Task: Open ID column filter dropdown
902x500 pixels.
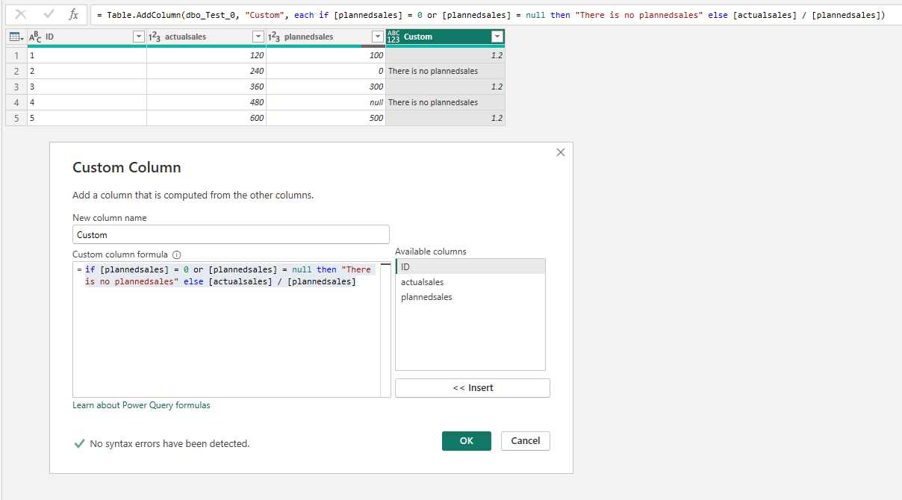Action: point(138,37)
